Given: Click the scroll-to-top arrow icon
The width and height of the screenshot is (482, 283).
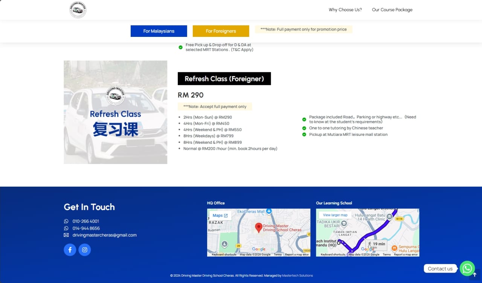Looking at the screenshot, I should click(475, 275).
